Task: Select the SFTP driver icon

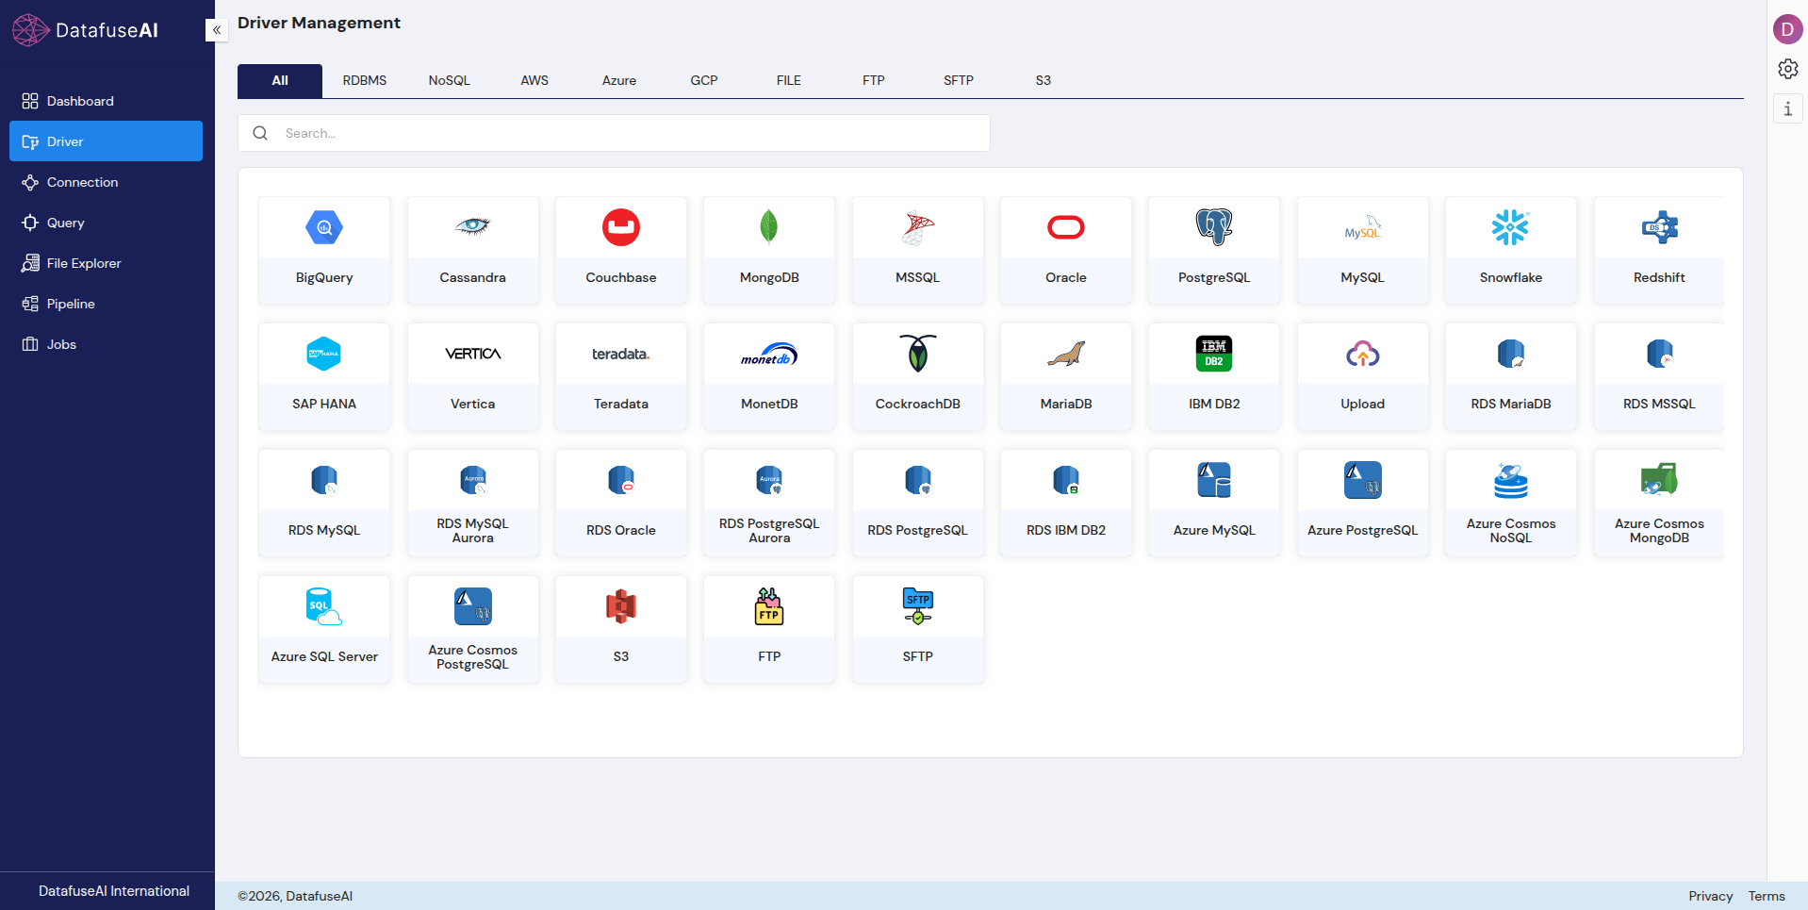Action: (x=918, y=606)
